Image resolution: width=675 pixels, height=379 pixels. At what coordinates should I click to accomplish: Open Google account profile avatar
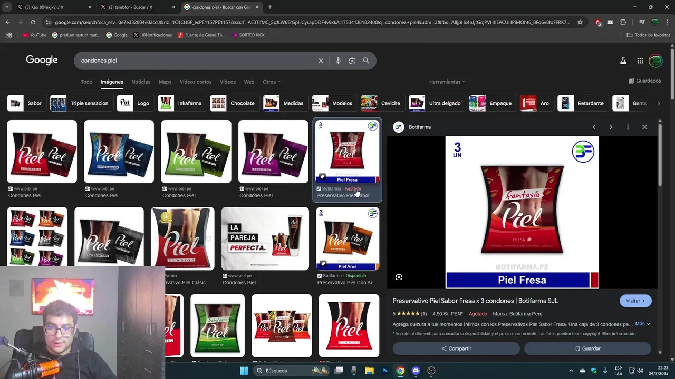(x=655, y=61)
